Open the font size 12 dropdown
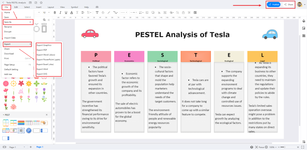 [x=46, y=13]
